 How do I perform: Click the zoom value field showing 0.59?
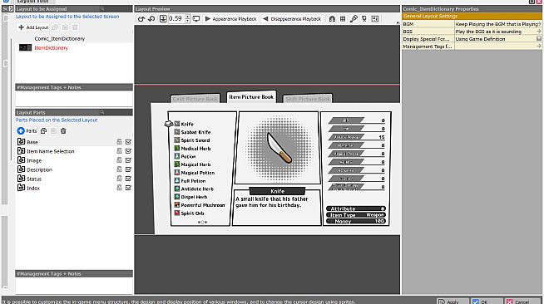(x=176, y=19)
